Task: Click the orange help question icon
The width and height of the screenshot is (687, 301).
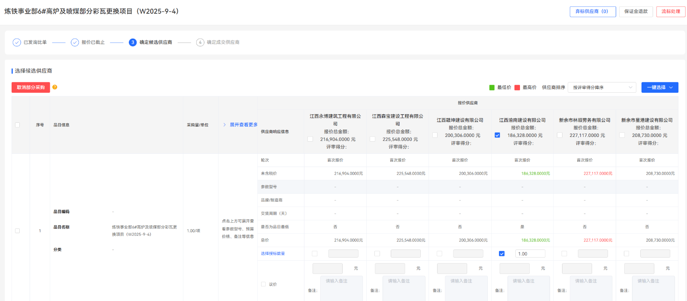Action: pyautogui.click(x=55, y=87)
